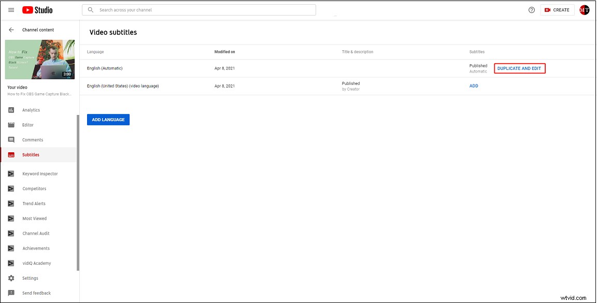Screen dimensions: 597x303
Task: Go back to Channel content via arrow
Action: click(11, 30)
